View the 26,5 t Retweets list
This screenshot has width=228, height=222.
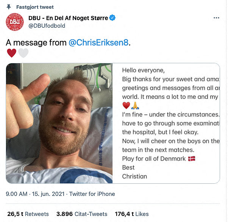28,214
